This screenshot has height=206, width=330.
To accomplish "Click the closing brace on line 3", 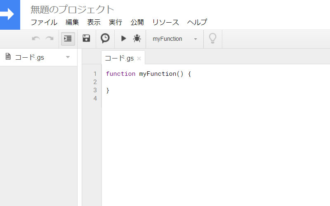I will point(108,90).
